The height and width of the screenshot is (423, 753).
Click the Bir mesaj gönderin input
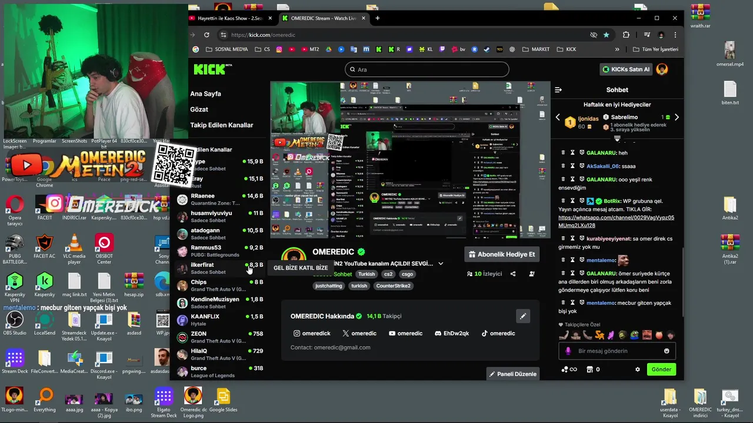617,351
